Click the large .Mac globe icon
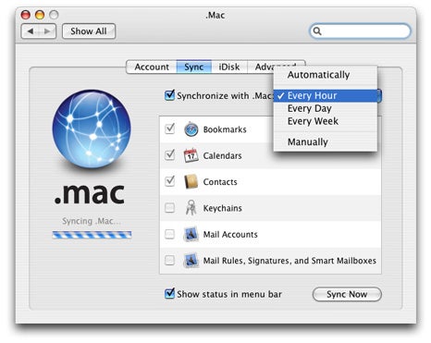Viewport: 431px width, 343px height. point(92,129)
